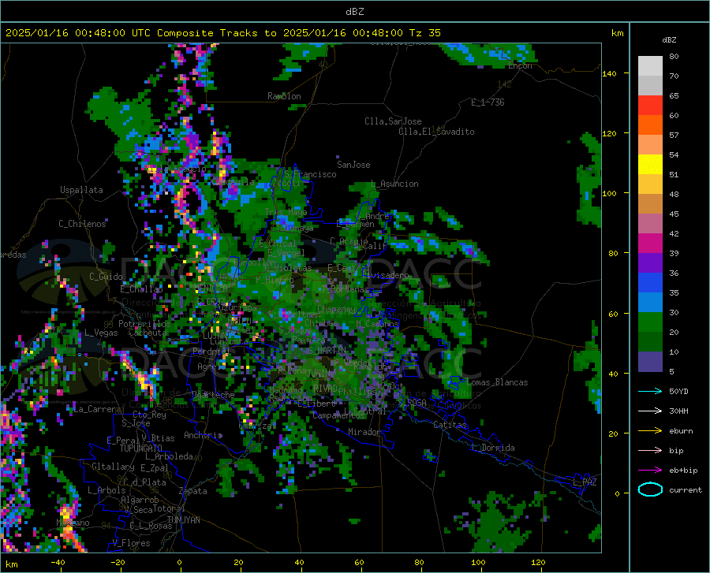Click the 'L_PAZ' map label
710x573 pixels.
[585, 482]
